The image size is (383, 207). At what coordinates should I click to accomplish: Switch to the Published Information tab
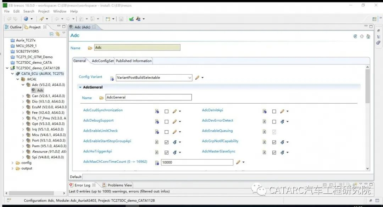coord(134,61)
